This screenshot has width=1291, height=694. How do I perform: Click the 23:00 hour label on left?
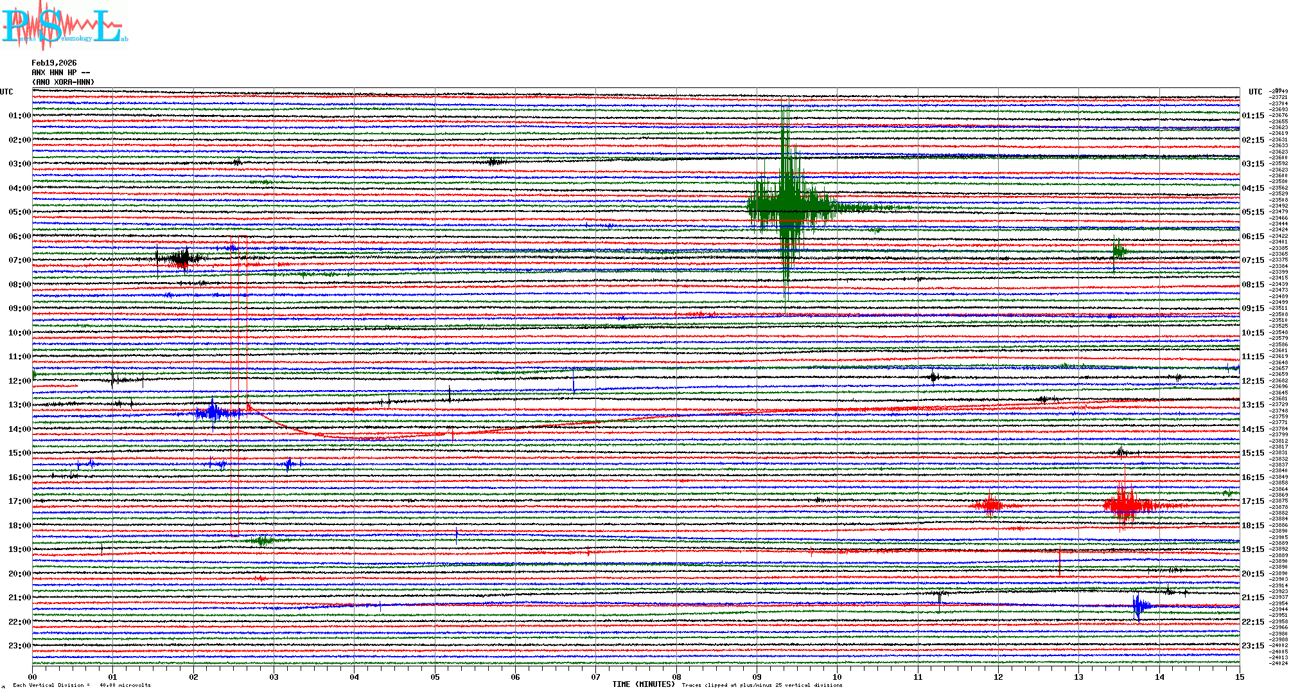19,646
